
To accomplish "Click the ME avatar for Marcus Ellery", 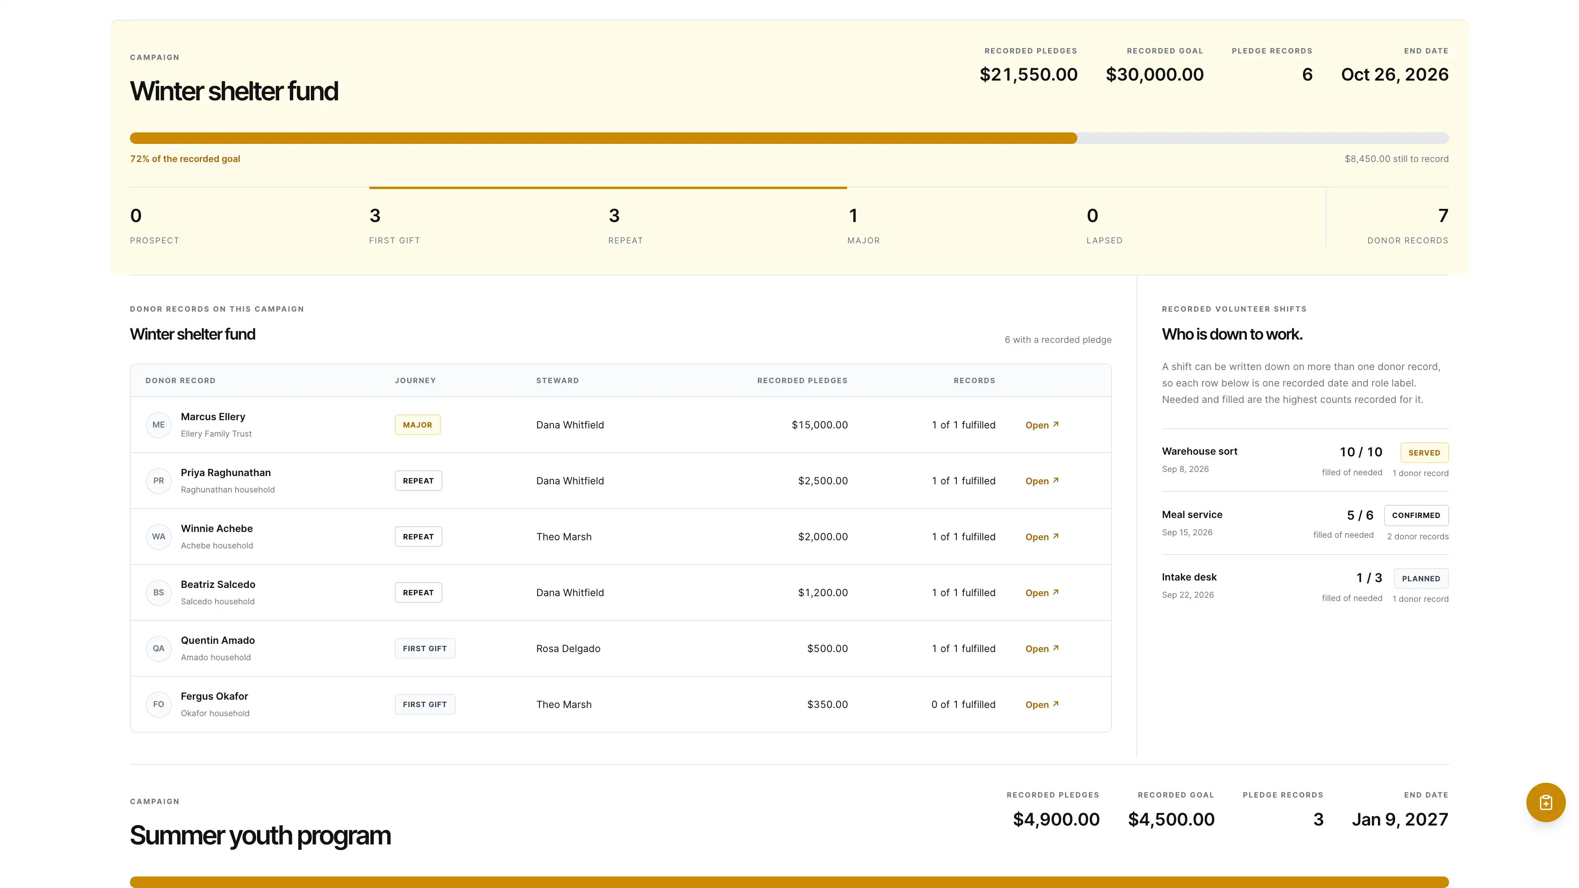I will [159, 425].
